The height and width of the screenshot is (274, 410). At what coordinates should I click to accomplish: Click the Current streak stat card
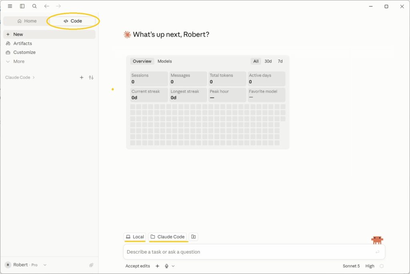coord(149,95)
